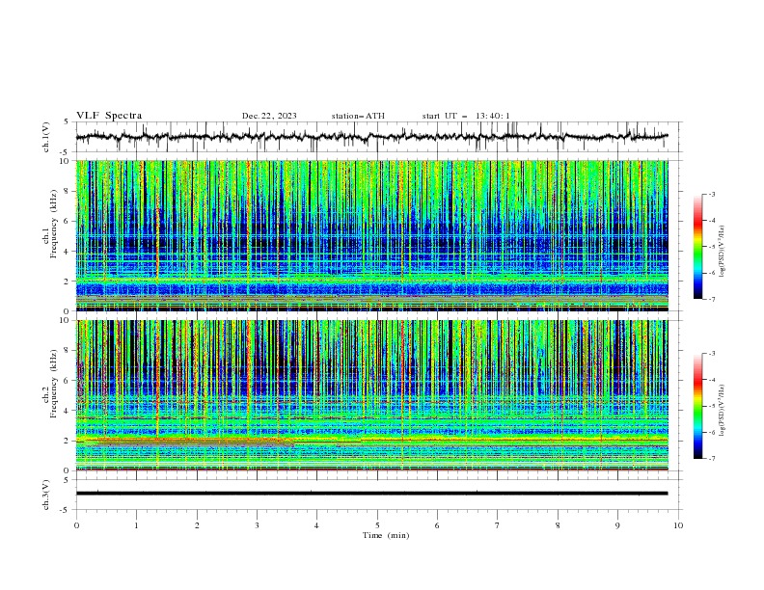
Task: Click the 'station=ATH' label
Action: [358, 116]
